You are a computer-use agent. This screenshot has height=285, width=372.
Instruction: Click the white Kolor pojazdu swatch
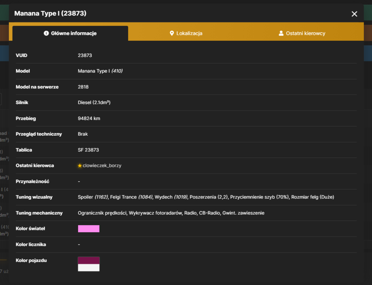click(x=89, y=268)
